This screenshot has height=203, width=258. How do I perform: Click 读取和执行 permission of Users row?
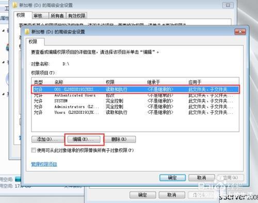[x=117, y=112]
